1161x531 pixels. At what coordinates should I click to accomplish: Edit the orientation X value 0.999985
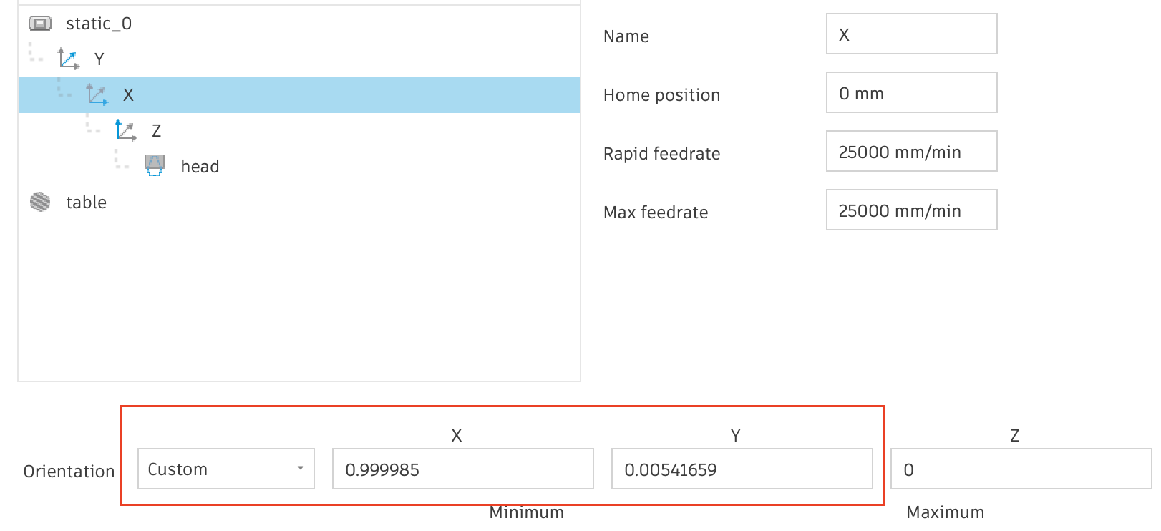pyautogui.click(x=462, y=469)
